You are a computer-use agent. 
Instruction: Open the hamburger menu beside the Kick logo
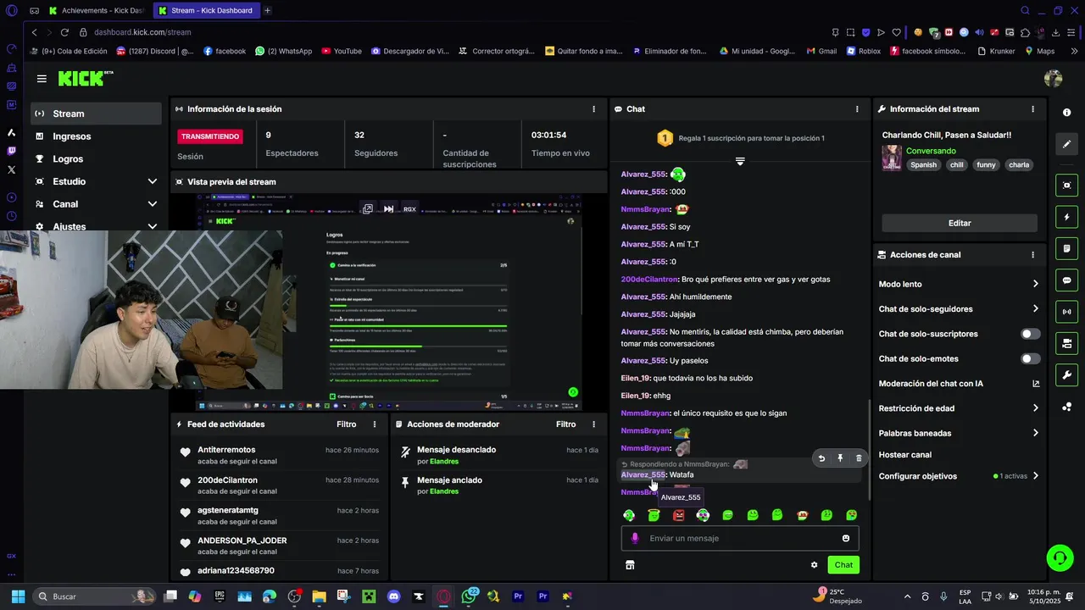pos(42,79)
